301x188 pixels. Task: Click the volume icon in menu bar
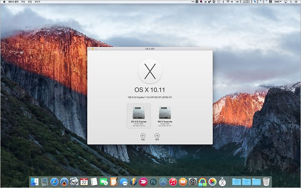click(232, 2)
